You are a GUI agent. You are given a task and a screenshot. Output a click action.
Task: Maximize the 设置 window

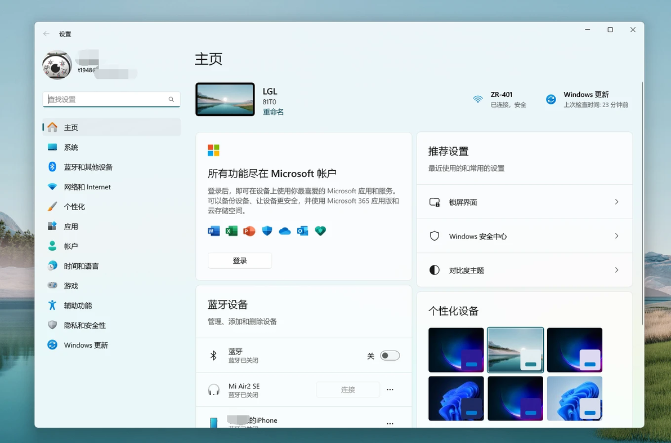(610, 29)
